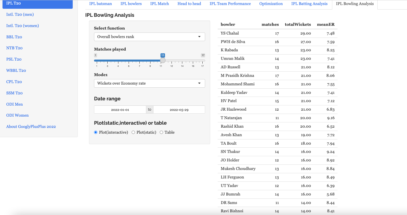Open the Select function dropdown
The image size is (407, 215).
coord(149,37)
